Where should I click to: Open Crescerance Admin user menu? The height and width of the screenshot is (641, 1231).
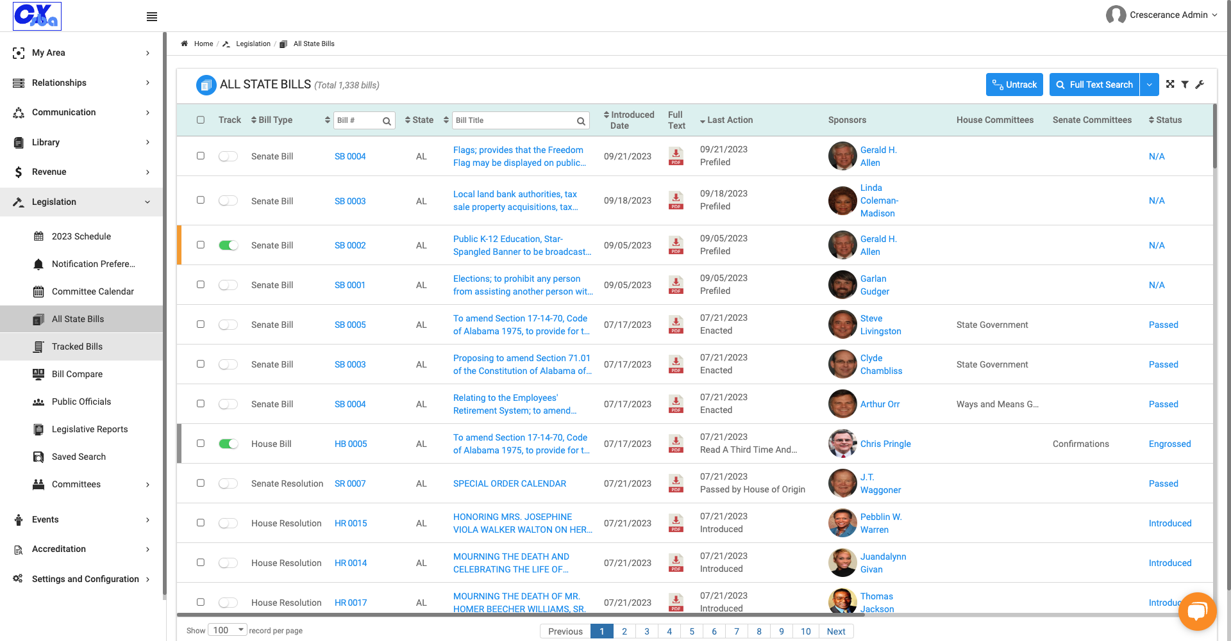click(x=1162, y=15)
